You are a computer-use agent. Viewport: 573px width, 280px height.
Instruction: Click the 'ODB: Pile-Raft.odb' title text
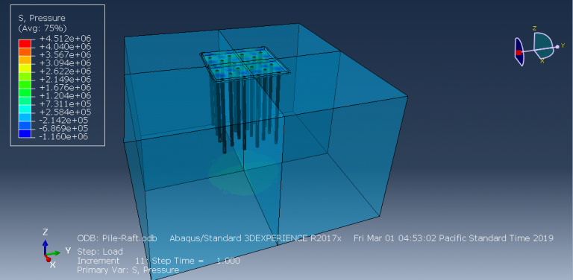point(117,238)
